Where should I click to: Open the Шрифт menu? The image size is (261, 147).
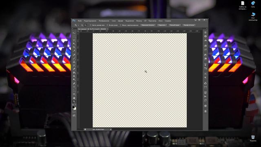pos(121,21)
